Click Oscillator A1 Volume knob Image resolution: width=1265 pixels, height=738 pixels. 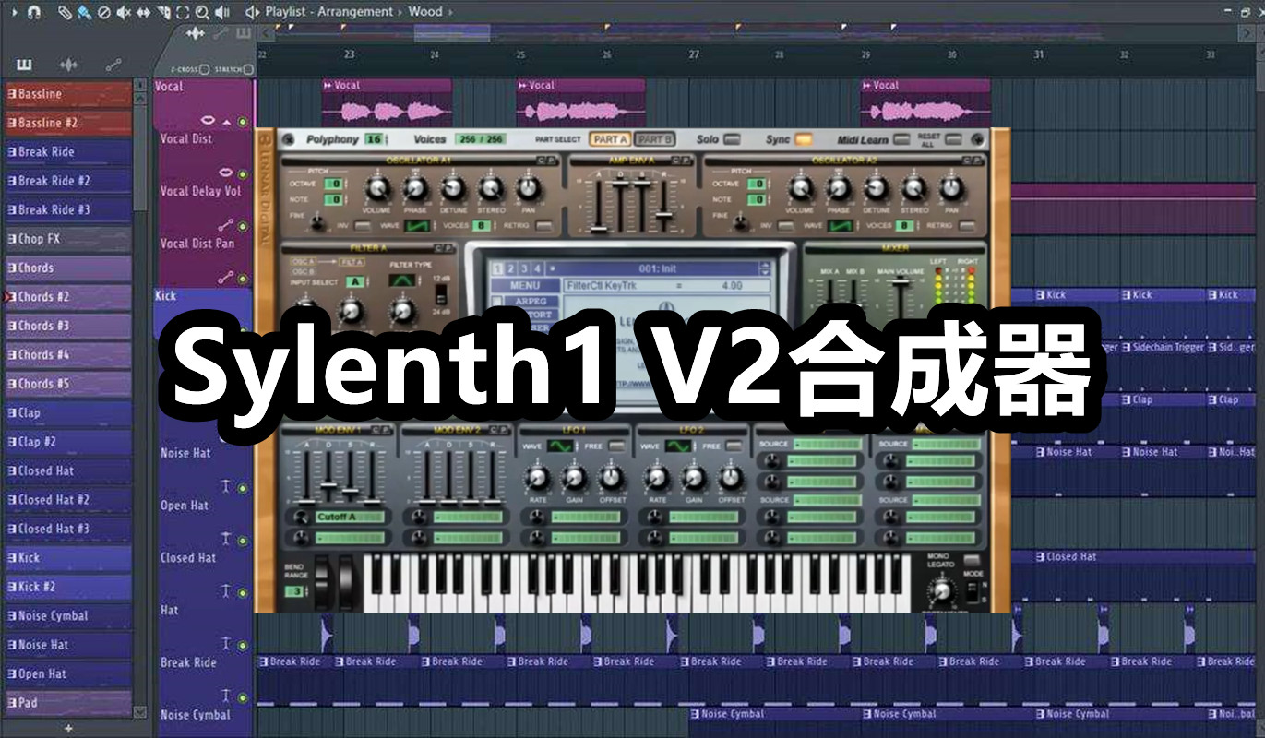click(376, 189)
